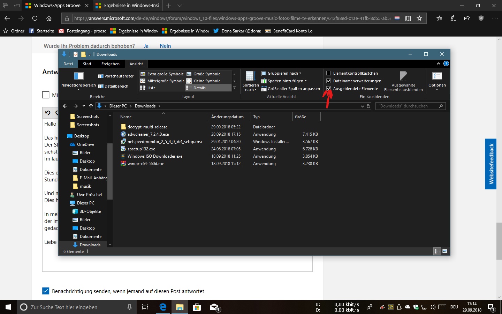Open the Optionen button in ribbon
The width and height of the screenshot is (502, 314).
(437, 81)
